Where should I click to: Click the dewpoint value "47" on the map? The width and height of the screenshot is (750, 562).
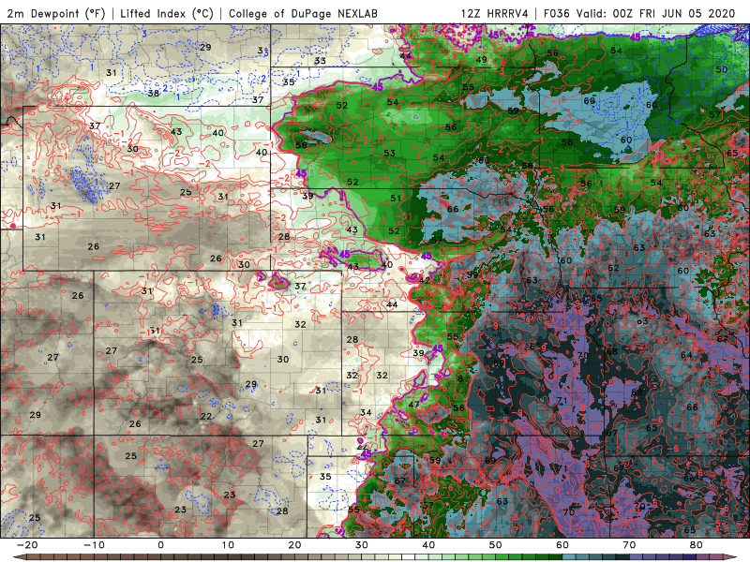pos(413,405)
